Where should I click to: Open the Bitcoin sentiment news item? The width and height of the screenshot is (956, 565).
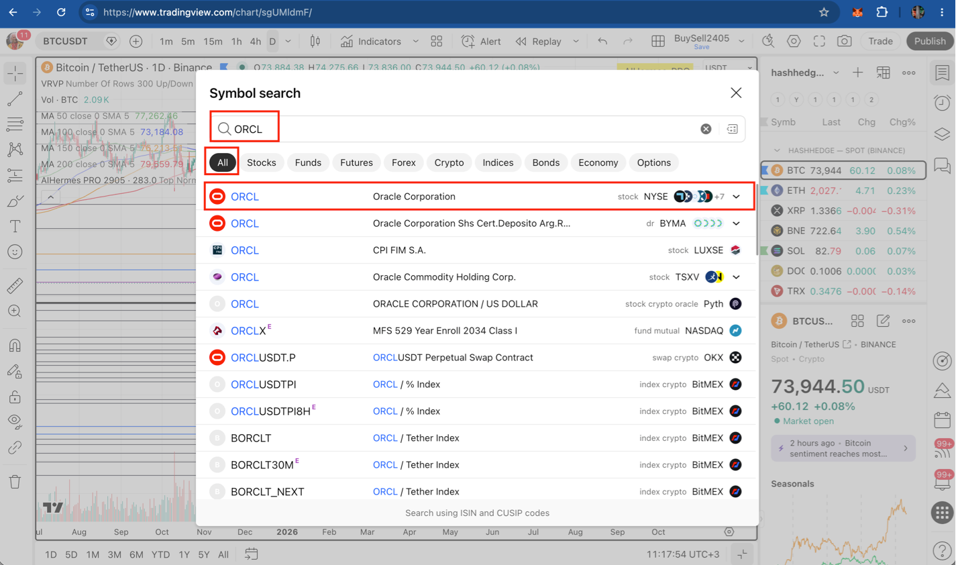(843, 448)
